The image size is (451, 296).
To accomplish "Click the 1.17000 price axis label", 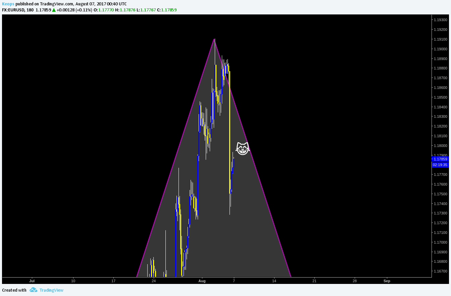I will click(x=440, y=242).
